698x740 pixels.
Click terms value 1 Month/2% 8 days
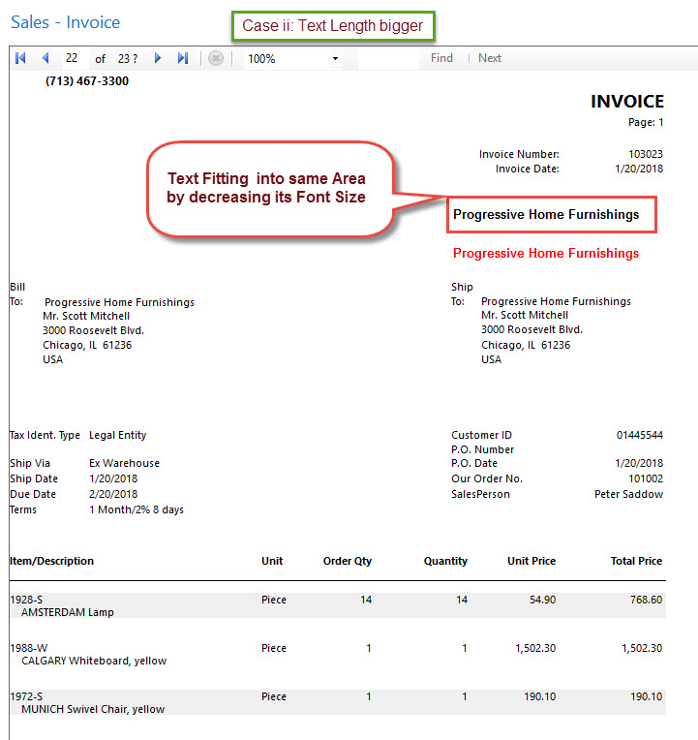pos(137,509)
